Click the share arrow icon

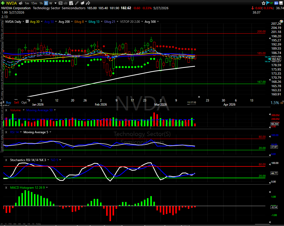click(88, 3)
